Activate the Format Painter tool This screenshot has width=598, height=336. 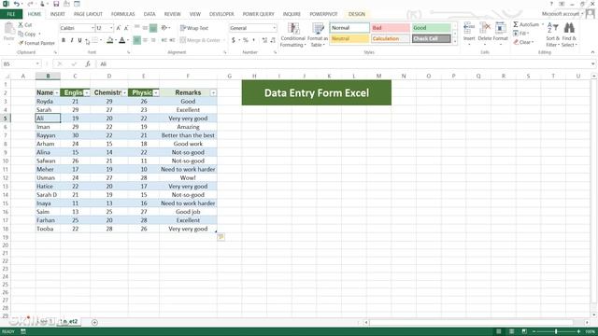[37, 43]
